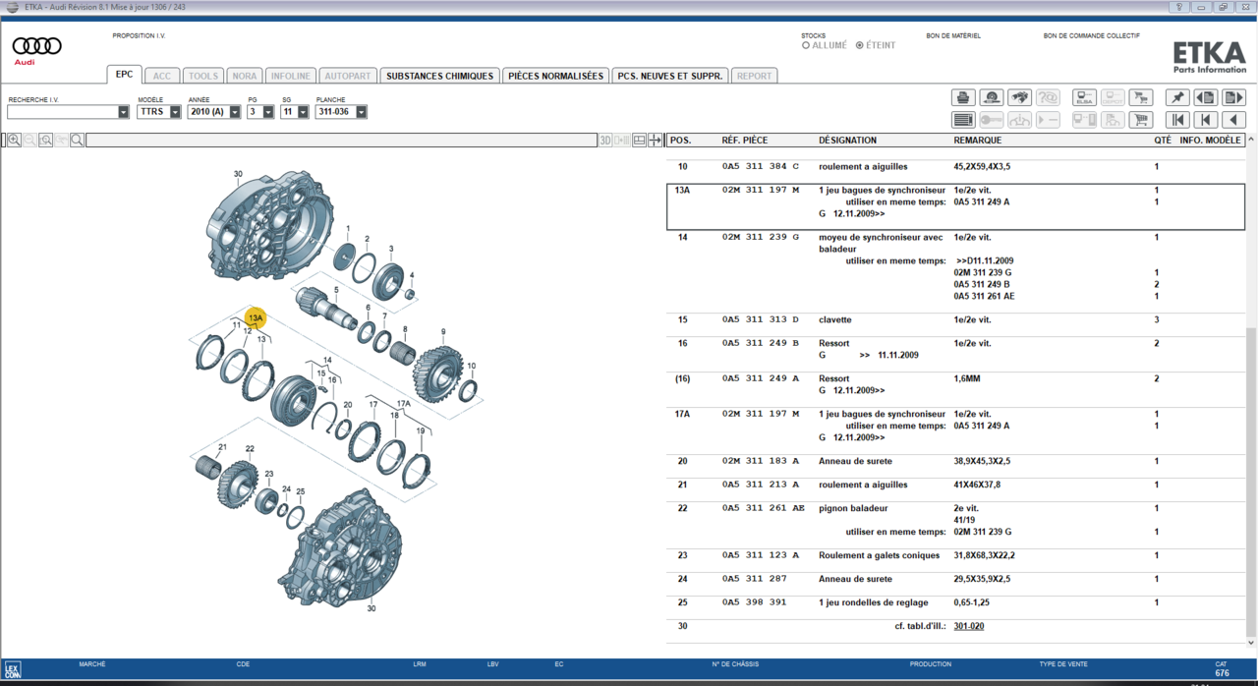
Task: Open the MODÈLE dropdown showing TTRS
Action: pos(174,111)
